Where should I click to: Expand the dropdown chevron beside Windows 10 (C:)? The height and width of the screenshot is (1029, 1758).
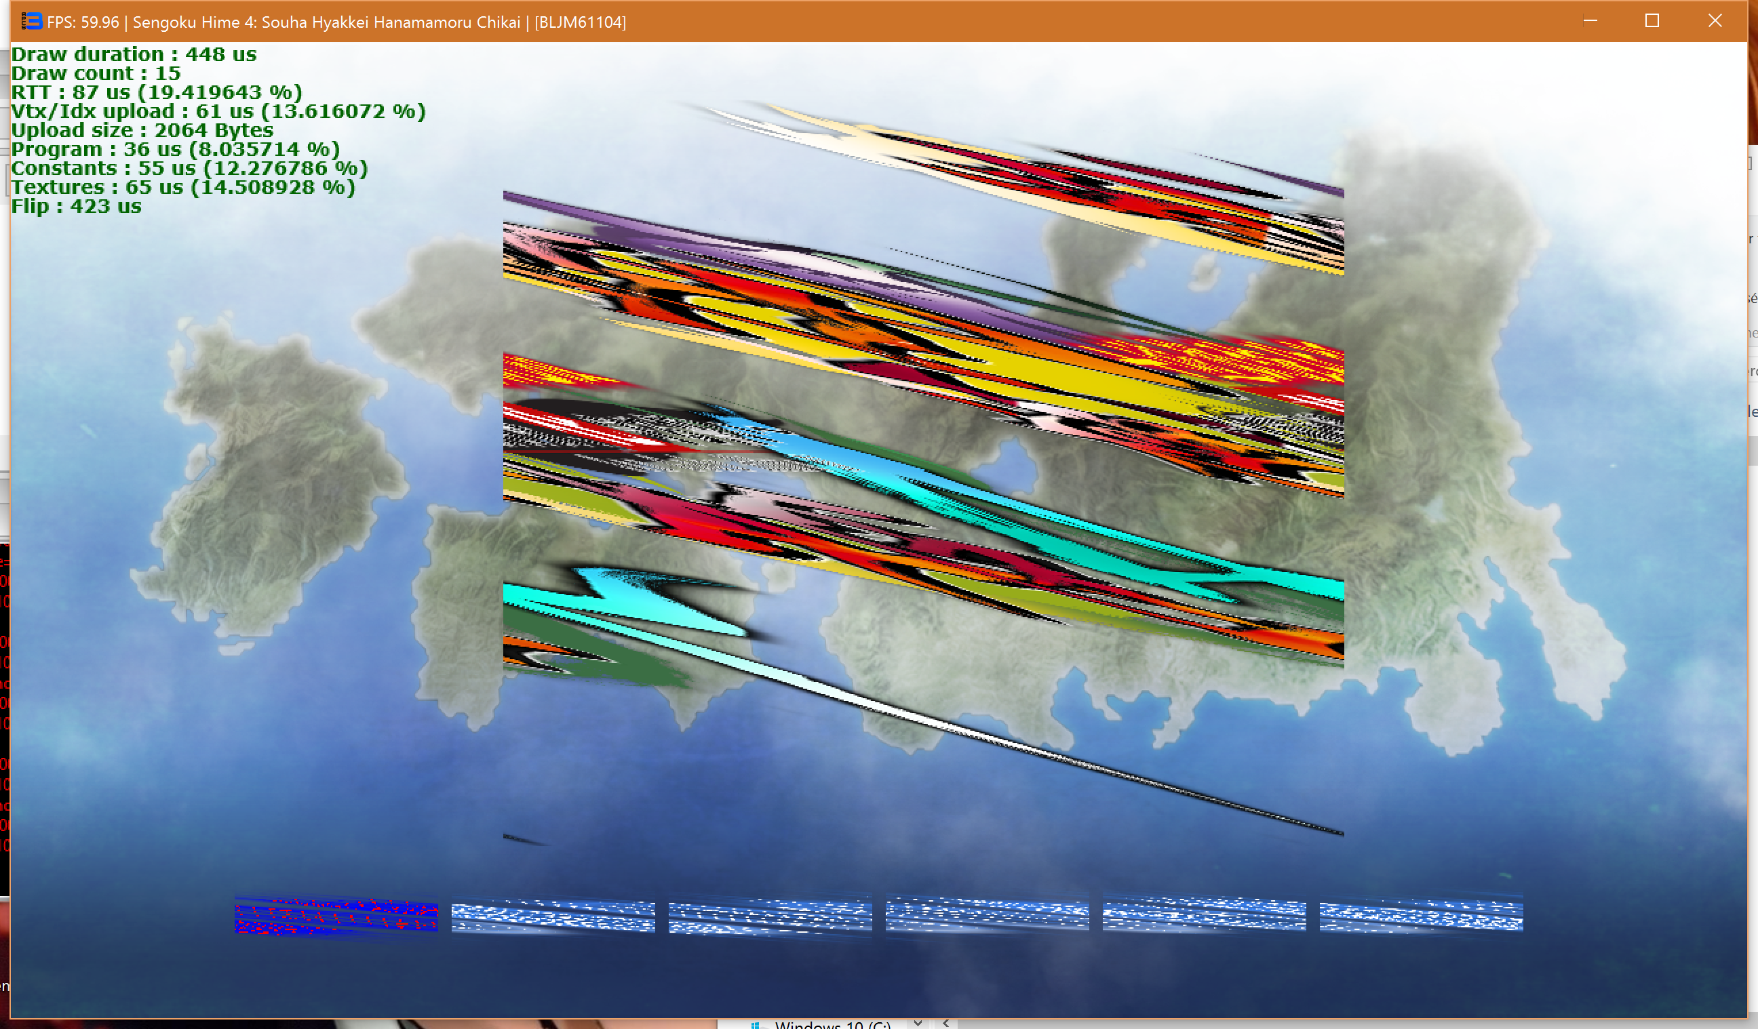point(918,1024)
